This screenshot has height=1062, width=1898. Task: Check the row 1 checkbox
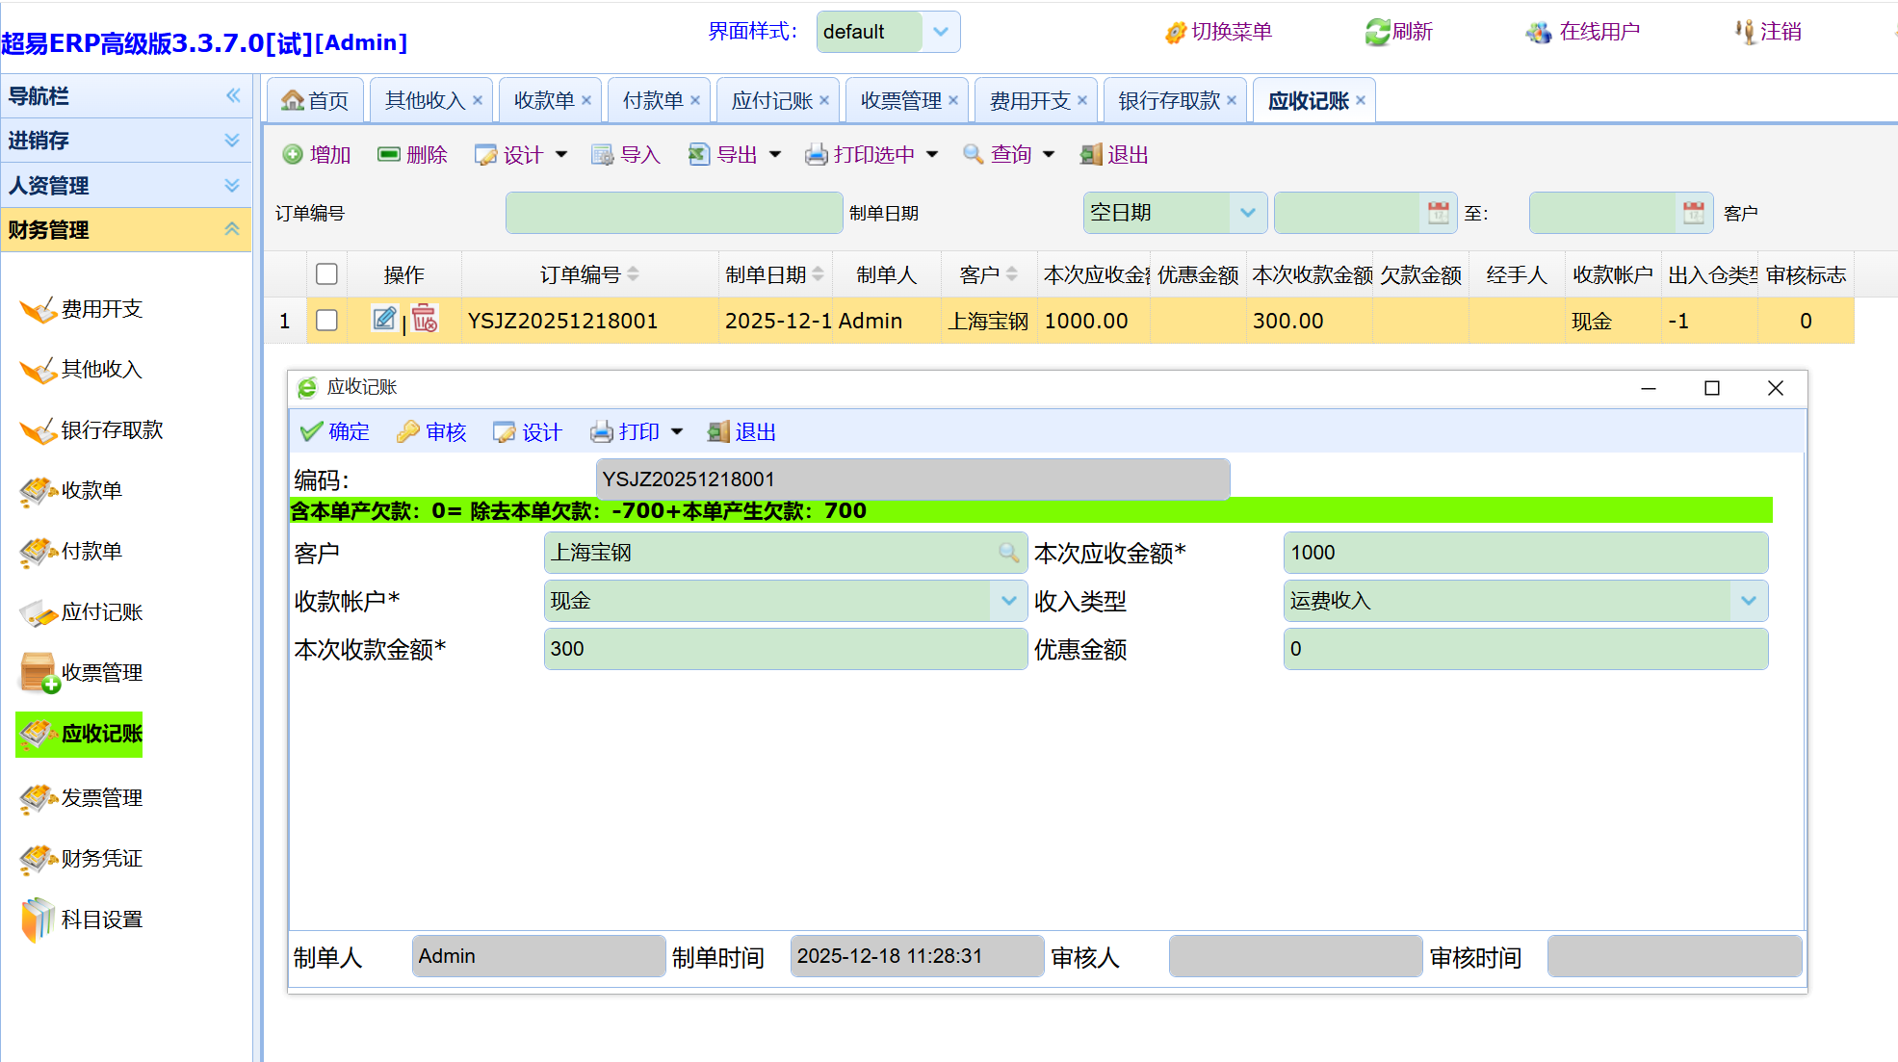(x=326, y=321)
